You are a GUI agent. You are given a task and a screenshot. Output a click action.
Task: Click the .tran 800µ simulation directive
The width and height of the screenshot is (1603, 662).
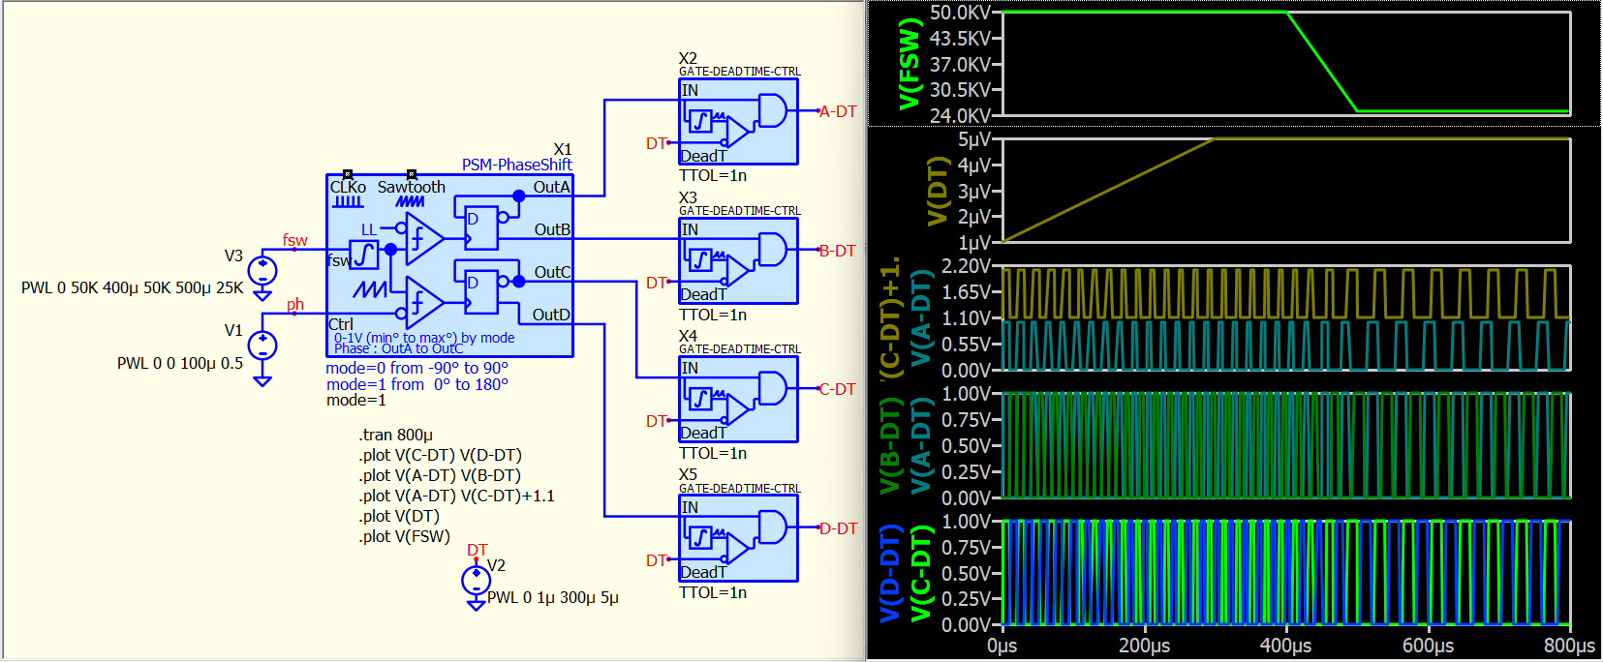[395, 436]
